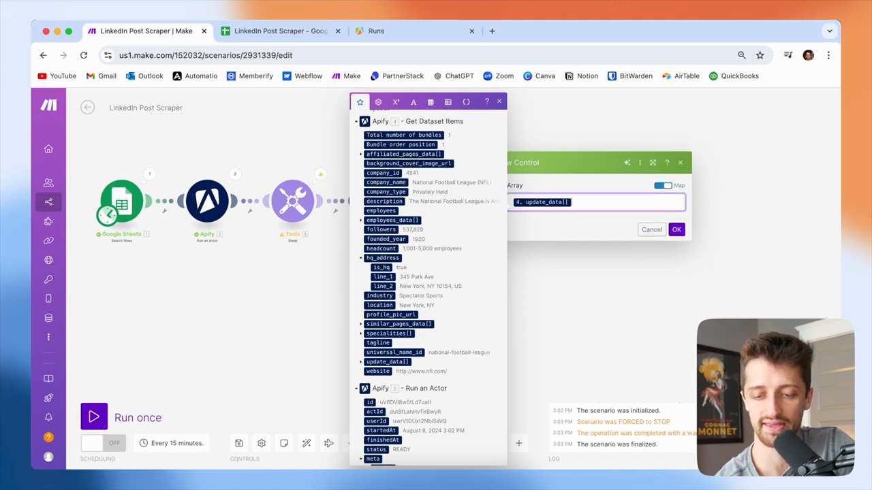Click the Auto-align magic wand icon
Viewport: 872px width, 490px height.
tap(307, 443)
